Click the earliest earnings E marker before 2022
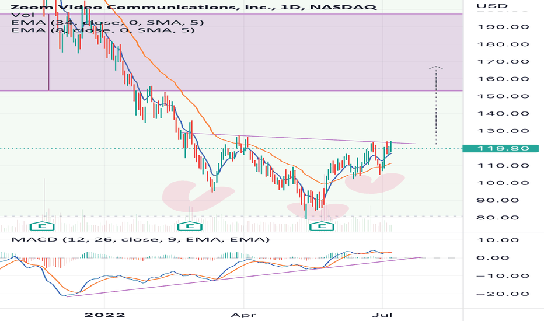 42,226
